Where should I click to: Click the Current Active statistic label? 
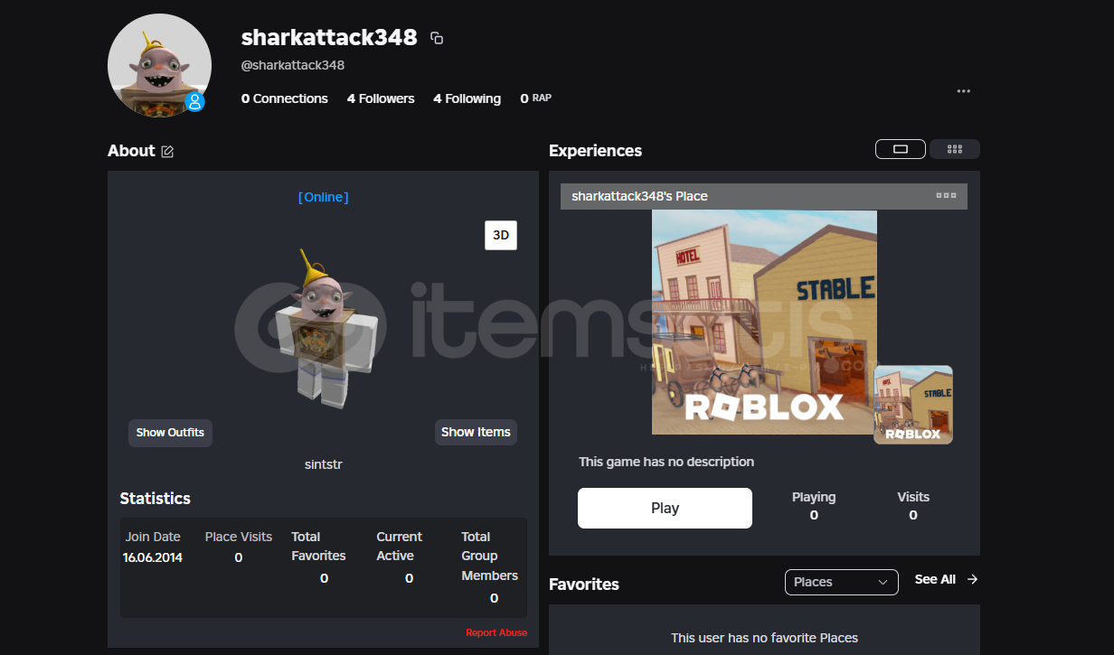click(400, 546)
